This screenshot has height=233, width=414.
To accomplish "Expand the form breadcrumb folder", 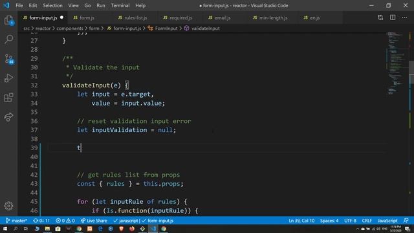I will click(94, 28).
